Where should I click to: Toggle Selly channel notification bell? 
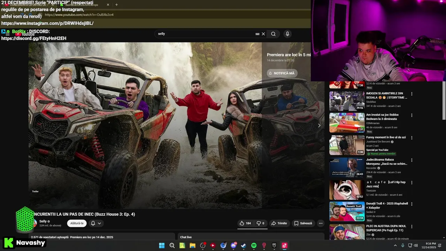pyautogui.click(x=93, y=223)
